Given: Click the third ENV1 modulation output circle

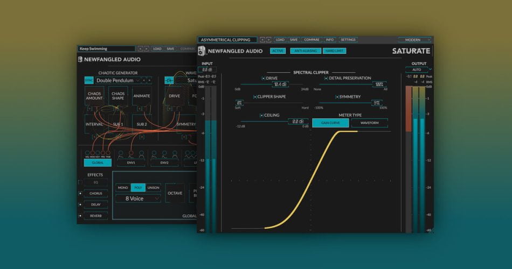Looking at the screenshot, I should [x=141, y=152].
